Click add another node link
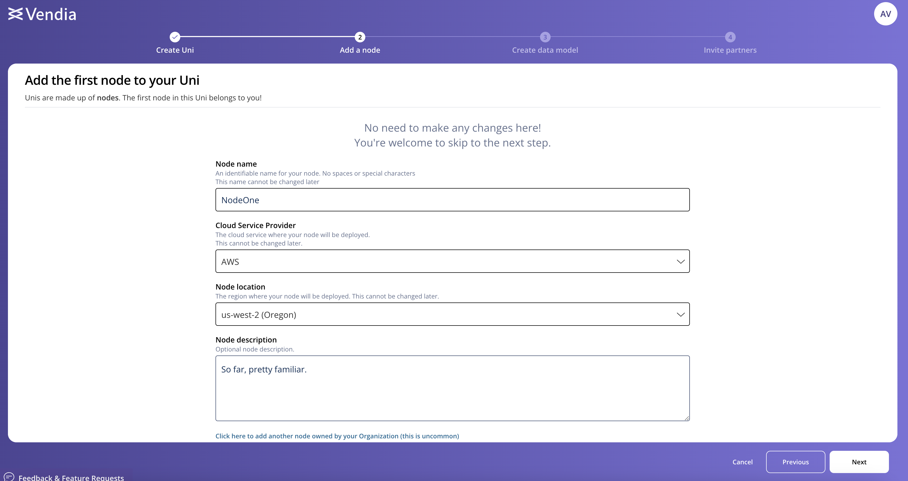Screen dimensions: 908x481 tap(337, 435)
